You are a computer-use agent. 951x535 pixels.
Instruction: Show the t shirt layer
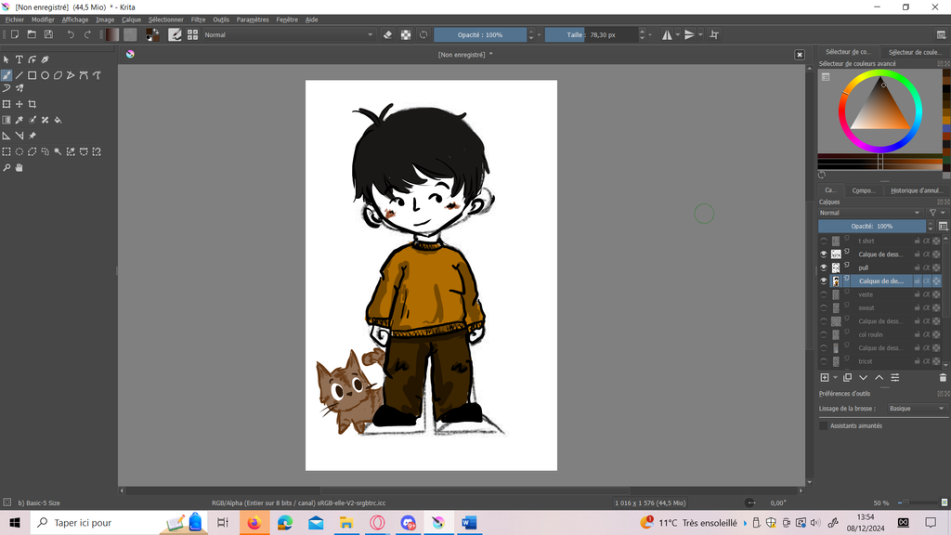pos(823,241)
